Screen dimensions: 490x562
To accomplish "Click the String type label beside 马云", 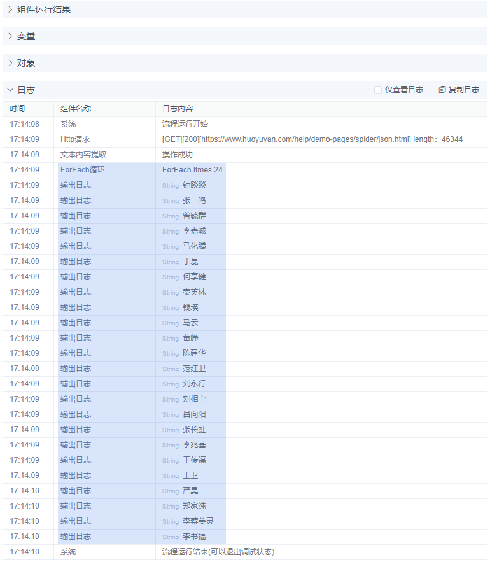I will (x=171, y=323).
